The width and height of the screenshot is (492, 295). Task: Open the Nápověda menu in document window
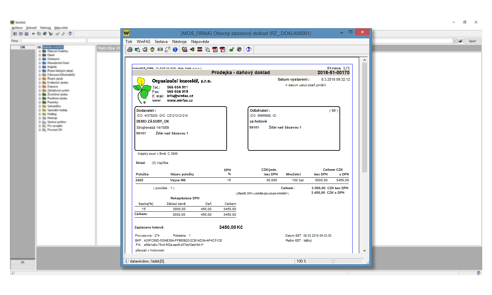(x=200, y=42)
